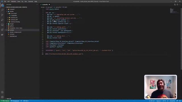Open the Run and Debug view

[2, 20]
